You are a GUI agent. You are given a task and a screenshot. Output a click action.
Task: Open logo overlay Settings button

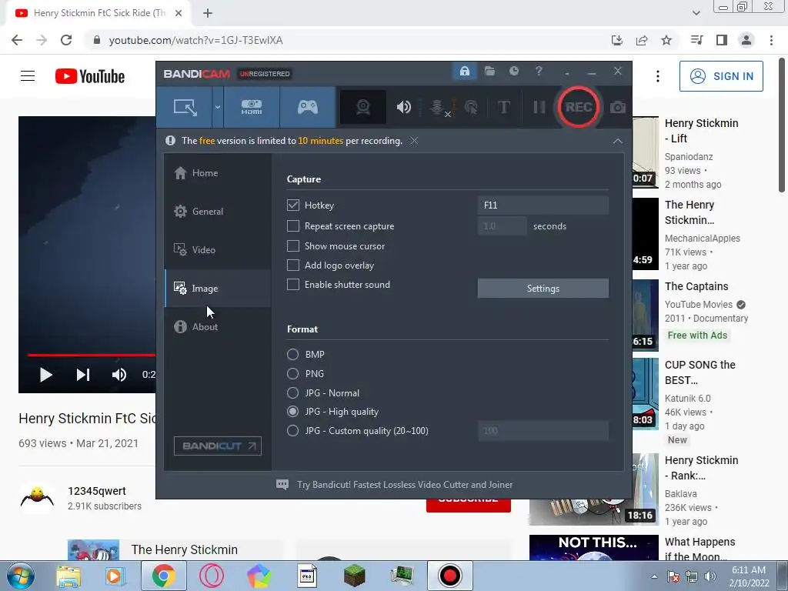click(x=543, y=289)
